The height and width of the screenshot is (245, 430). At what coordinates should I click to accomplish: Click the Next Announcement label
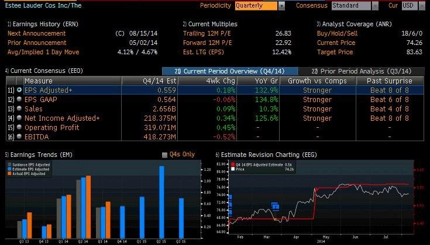coord(37,33)
